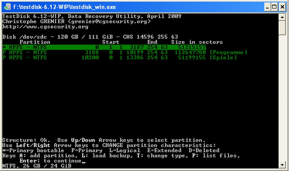Select the highlighted bootable HPFS - NTFS partition row
Screen dimensions: 291x171
coord(104,47)
